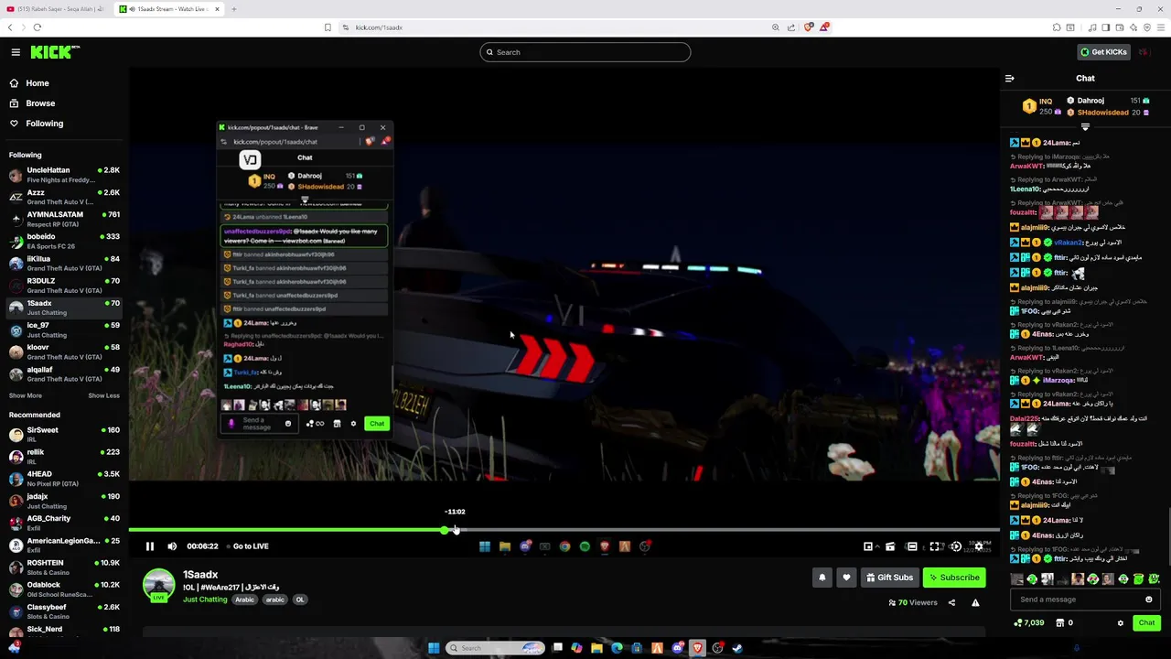
Task: Open the hamburger menu beside the Kick logo
Action: tap(16, 52)
